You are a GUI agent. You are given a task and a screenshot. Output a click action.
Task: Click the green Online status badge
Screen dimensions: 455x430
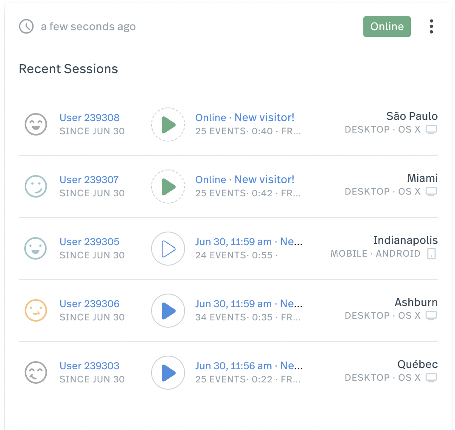click(x=387, y=26)
